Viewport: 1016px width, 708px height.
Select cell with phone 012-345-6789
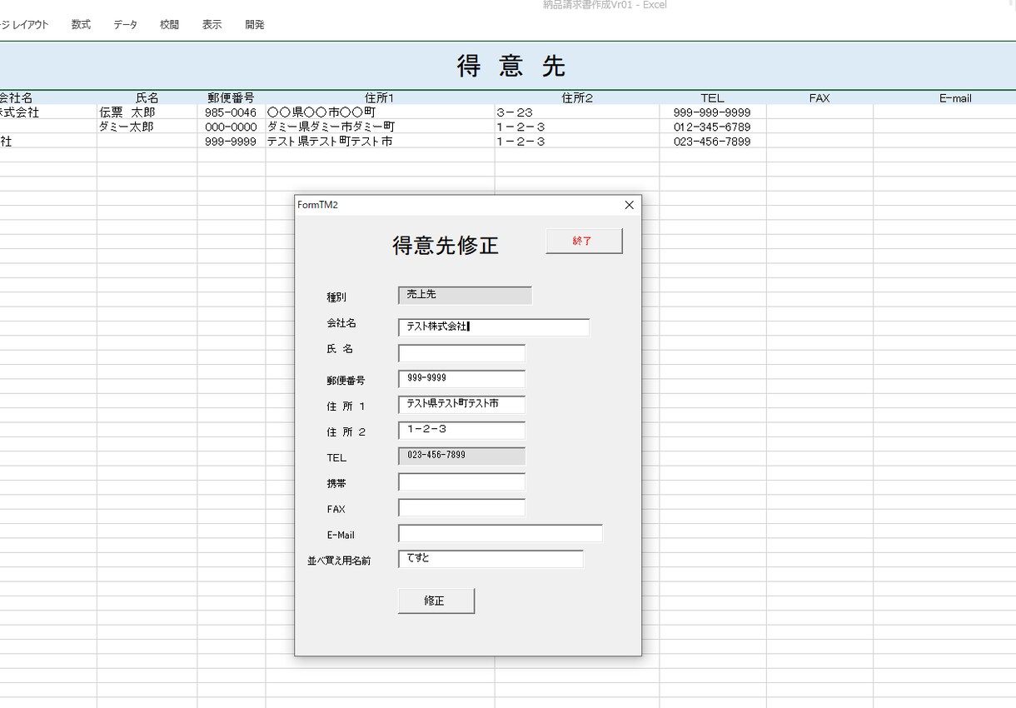[713, 127]
